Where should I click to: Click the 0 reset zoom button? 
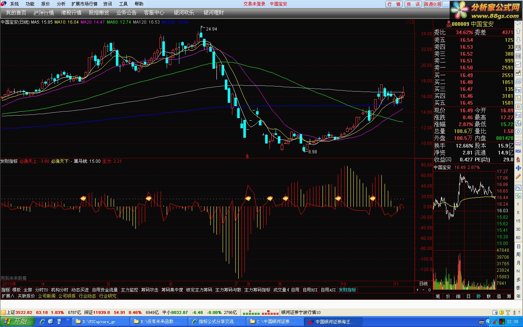click(x=429, y=290)
